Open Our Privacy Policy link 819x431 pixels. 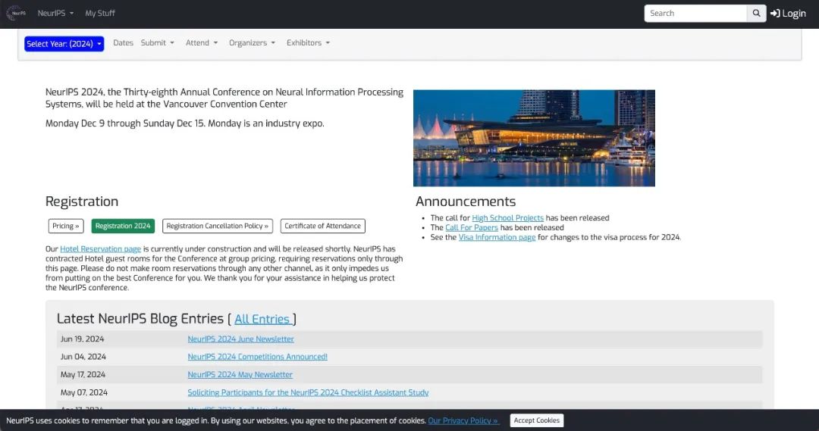463,420
